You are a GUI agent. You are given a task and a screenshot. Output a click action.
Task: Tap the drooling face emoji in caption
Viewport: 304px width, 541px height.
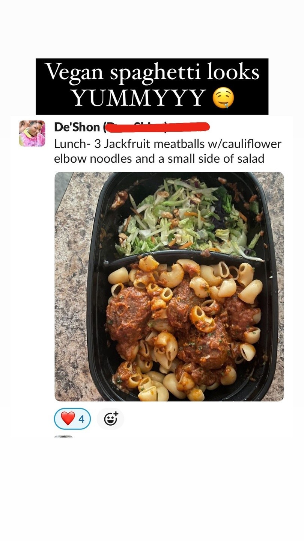pyautogui.click(x=223, y=98)
